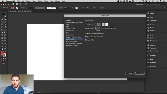Click Preferences button in control bar
This screenshot has width=167, height=94.
pyautogui.click(x=96, y=8)
